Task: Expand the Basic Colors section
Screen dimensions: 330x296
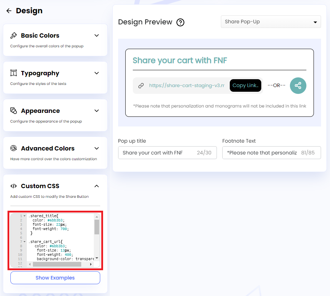Action: point(97,35)
